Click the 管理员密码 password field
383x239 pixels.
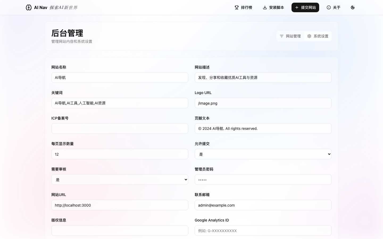point(263,180)
